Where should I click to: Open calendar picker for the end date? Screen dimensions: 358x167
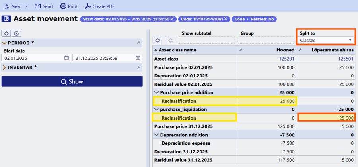[138, 58]
